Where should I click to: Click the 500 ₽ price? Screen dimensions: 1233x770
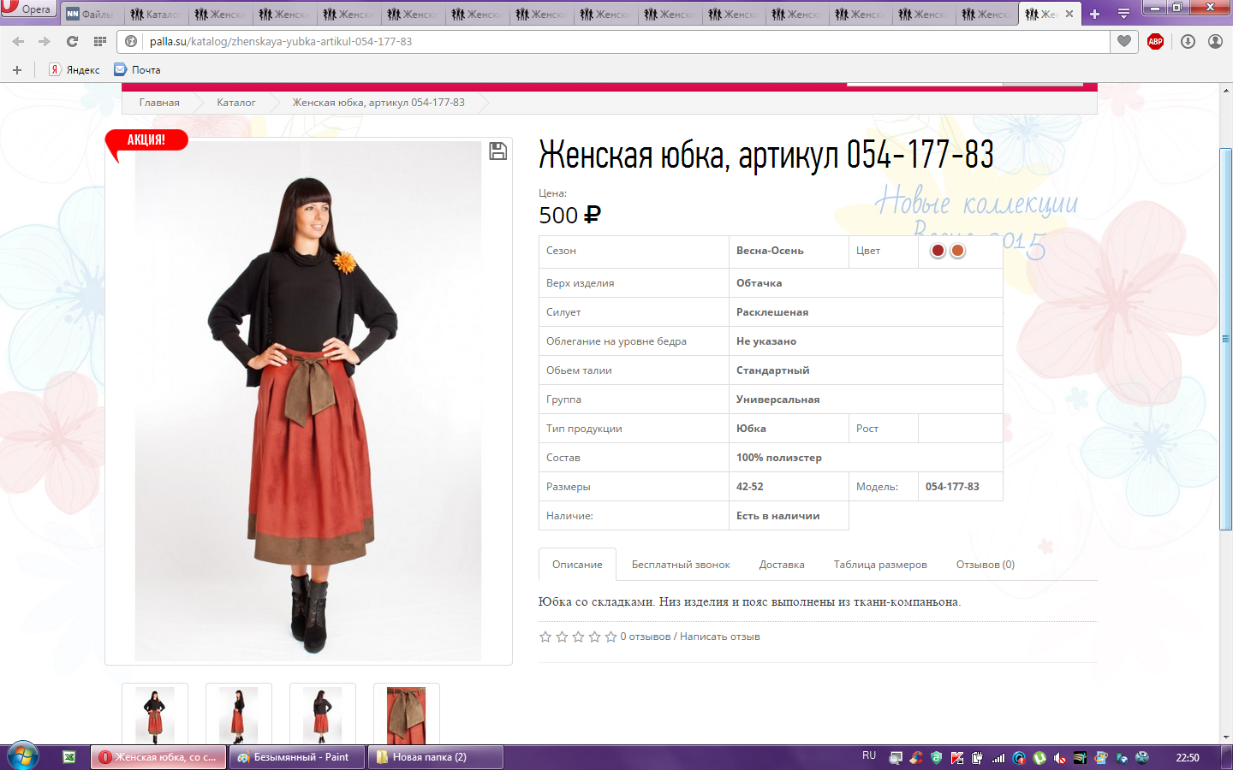tap(569, 216)
